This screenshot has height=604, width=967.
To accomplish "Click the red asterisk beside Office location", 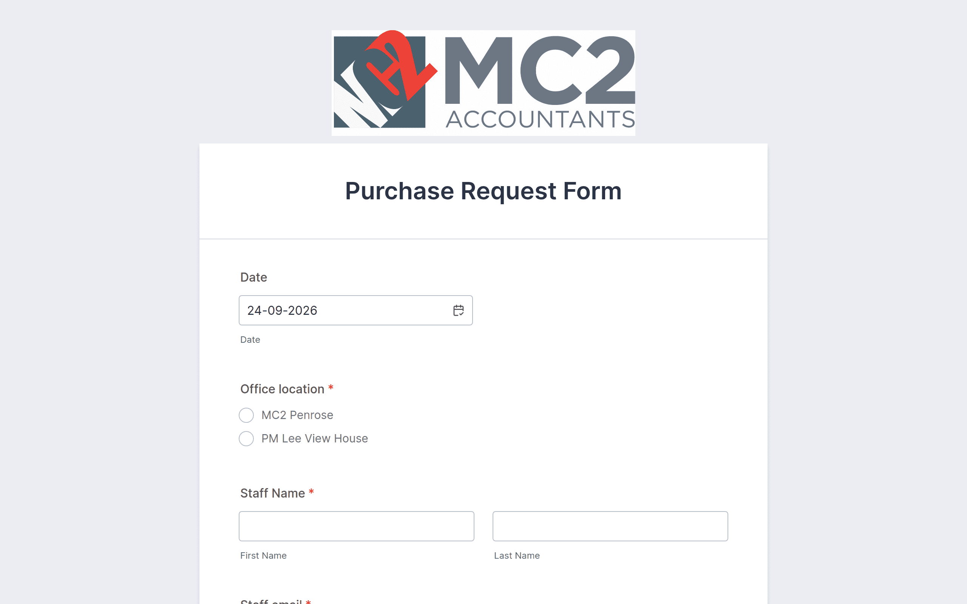I will (x=331, y=387).
